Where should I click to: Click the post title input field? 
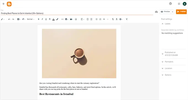pos(77,13)
